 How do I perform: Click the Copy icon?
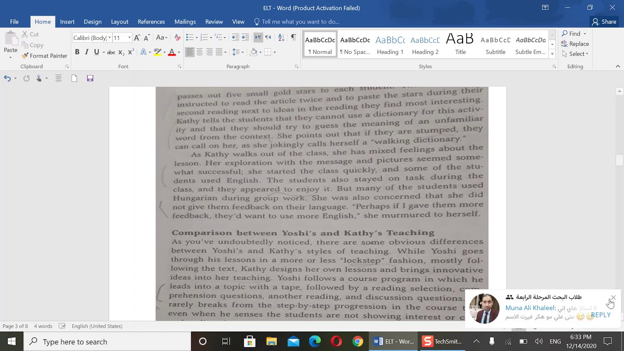[x=25, y=45]
